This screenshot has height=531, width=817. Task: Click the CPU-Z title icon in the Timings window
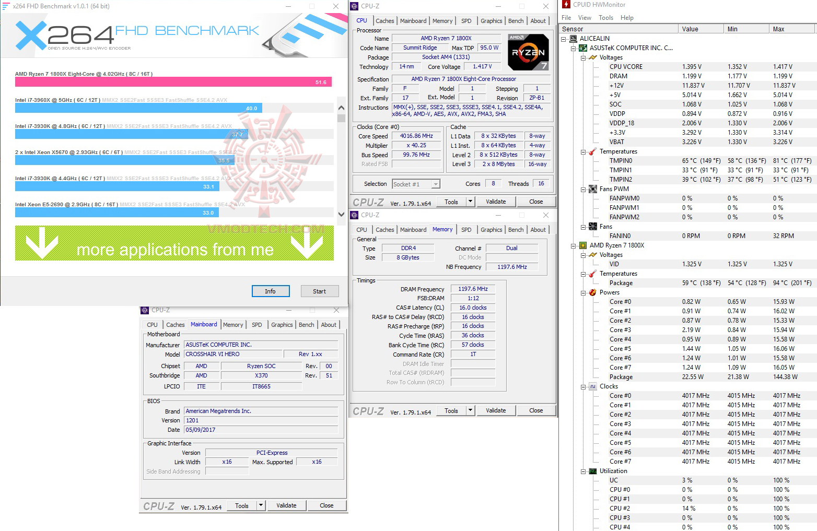[354, 215]
